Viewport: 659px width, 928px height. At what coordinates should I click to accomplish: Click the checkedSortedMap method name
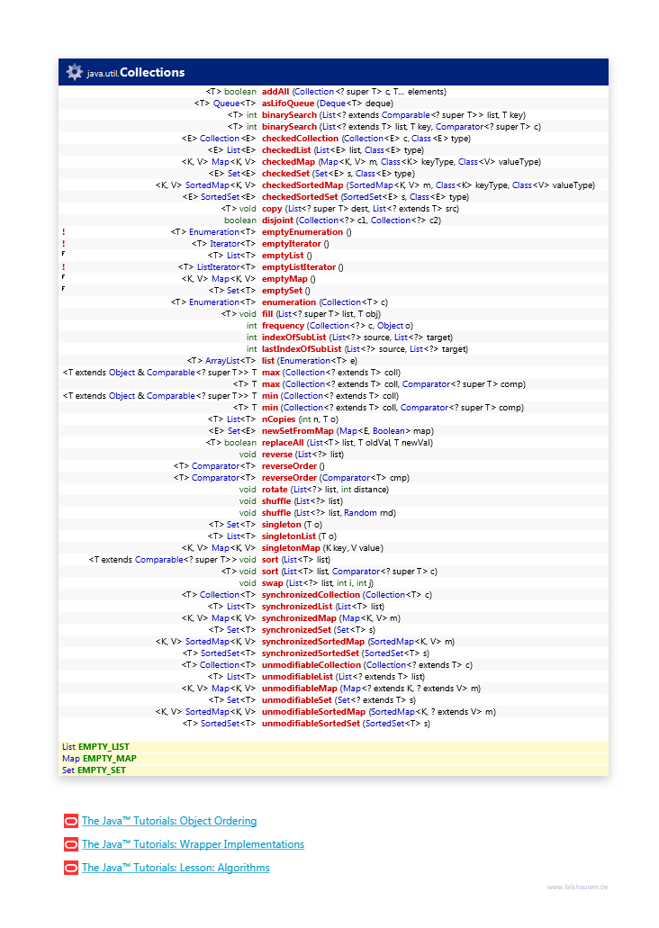[x=302, y=185]
